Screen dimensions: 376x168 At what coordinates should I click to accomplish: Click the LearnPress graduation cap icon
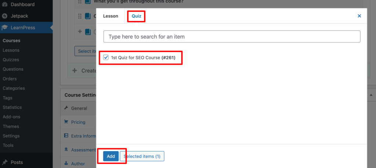[x=4, y=28]
